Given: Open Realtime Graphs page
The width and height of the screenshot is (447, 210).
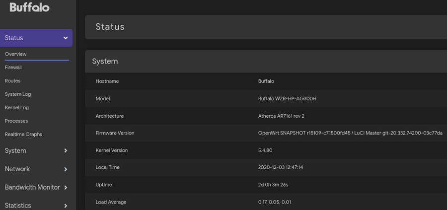Looking at the screenshot, I should pyautogui.click(x=23, y=135).
